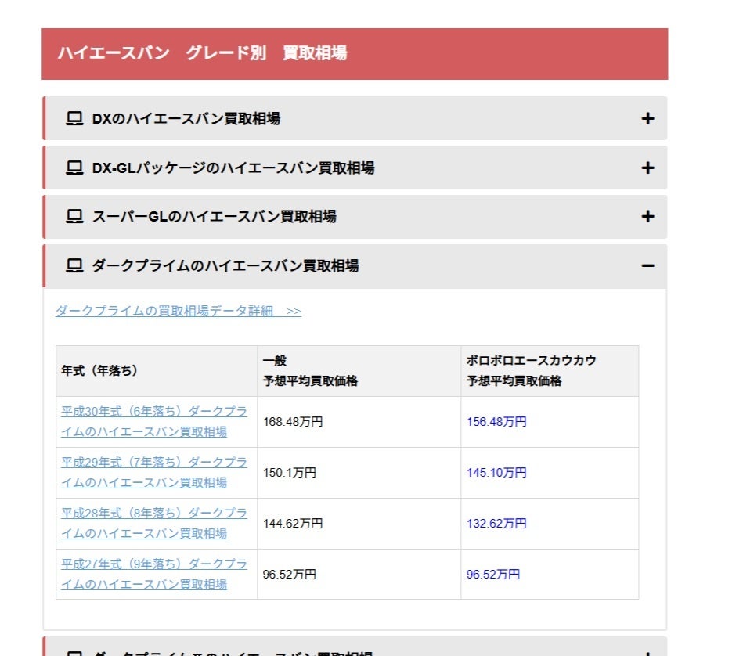Open 平成29年式（7年落ち）ダークプライム link
743x656 pixels.
tap(154, 472)
